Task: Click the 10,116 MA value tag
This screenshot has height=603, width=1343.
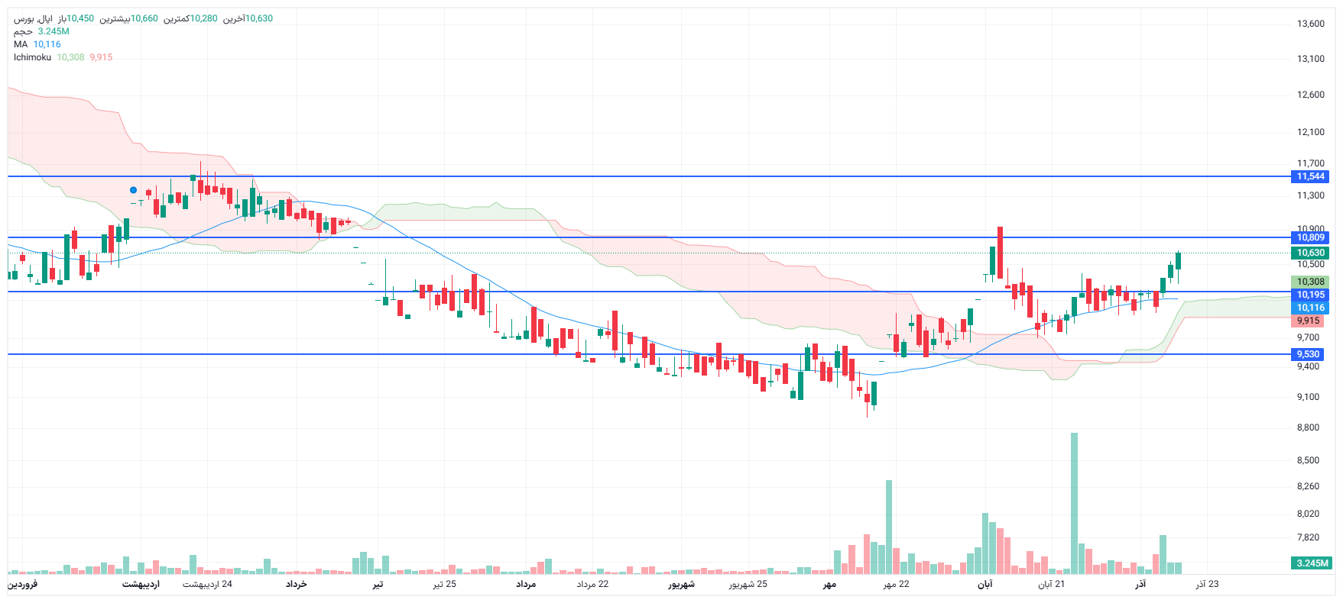Action: click(1310, 308)
